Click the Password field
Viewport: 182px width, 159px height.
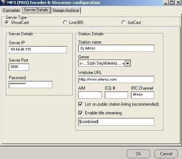point(31,85)
